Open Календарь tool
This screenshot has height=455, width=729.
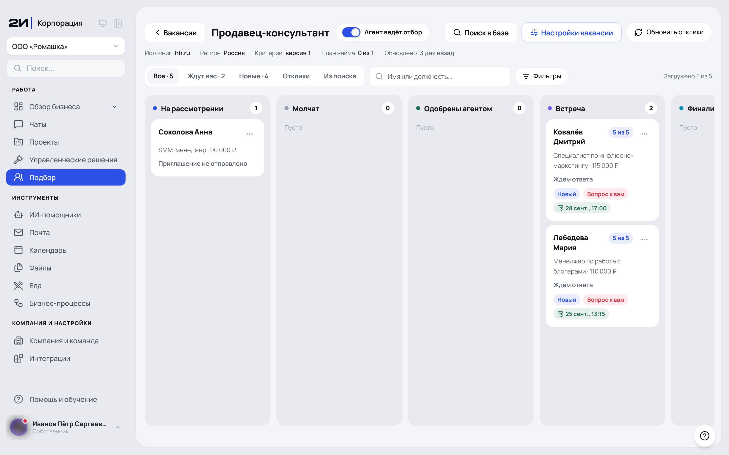coord(66,250)
